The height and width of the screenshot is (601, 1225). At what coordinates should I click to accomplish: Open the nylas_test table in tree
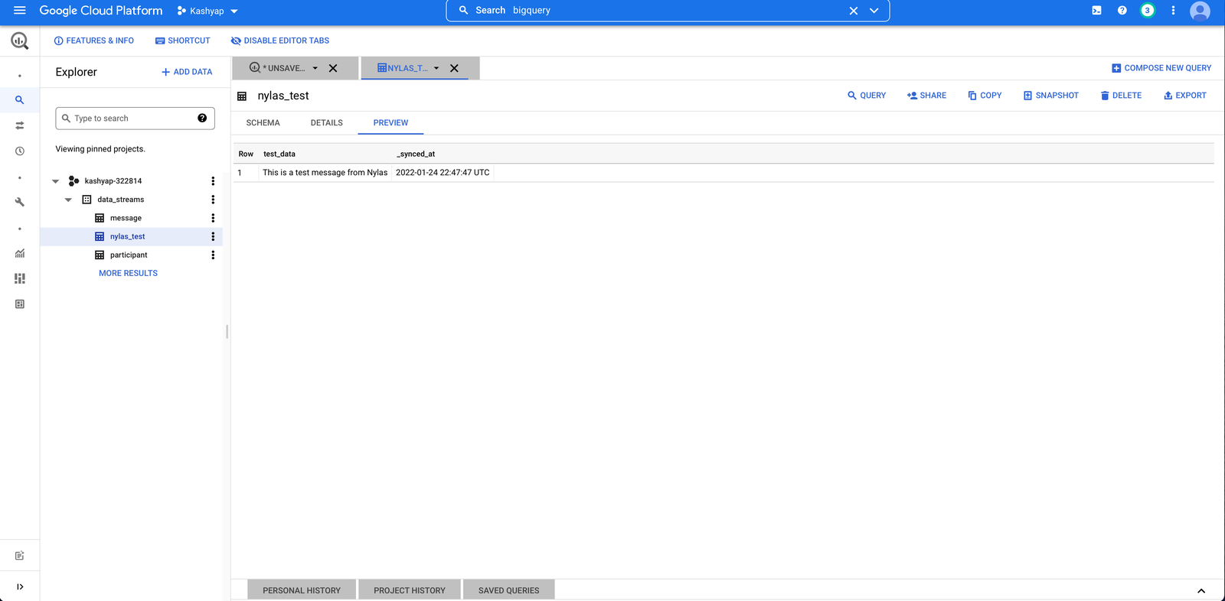click(x=127, y=236)
